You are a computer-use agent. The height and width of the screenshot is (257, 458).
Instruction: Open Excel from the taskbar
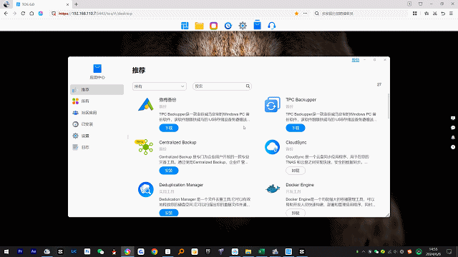(x=261, y=251)
